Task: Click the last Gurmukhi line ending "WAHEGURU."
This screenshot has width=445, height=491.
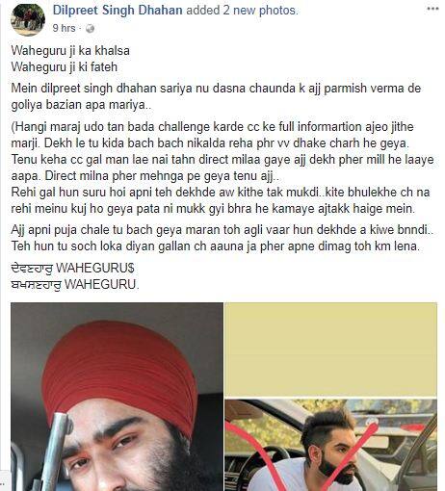Action: 75,284
